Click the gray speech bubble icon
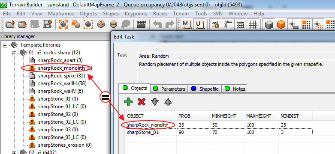The image size is (335, 154). tap(126, 24)
